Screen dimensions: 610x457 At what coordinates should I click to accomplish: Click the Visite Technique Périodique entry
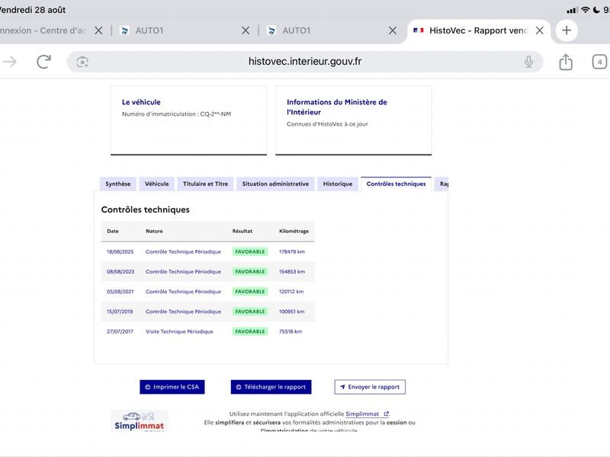(x=179, y=331)
